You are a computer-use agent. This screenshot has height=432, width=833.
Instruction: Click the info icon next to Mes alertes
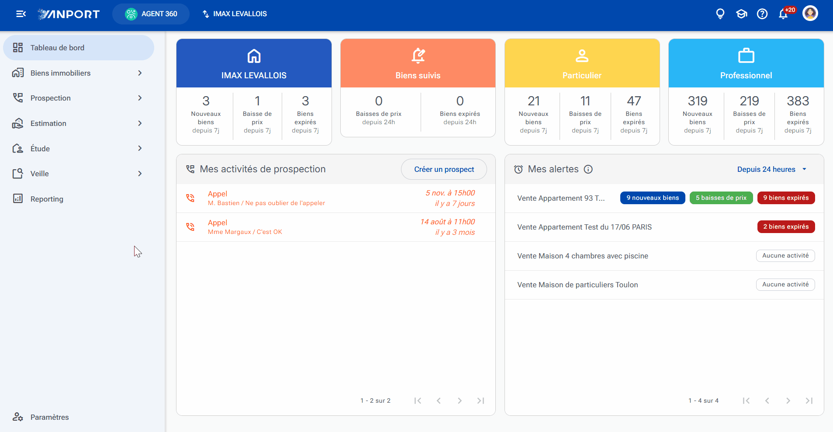pyautogui.click(x=588, y=169)
